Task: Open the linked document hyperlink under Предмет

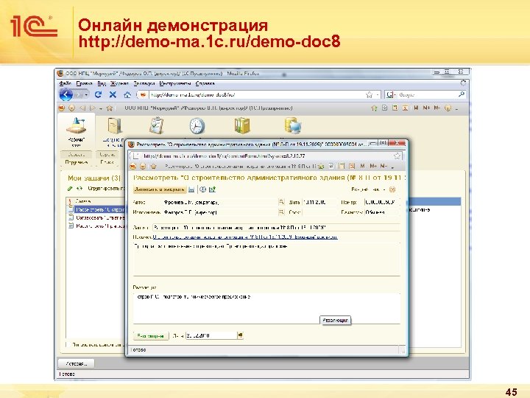Action: pyautogui.click(x=245, y=237)
